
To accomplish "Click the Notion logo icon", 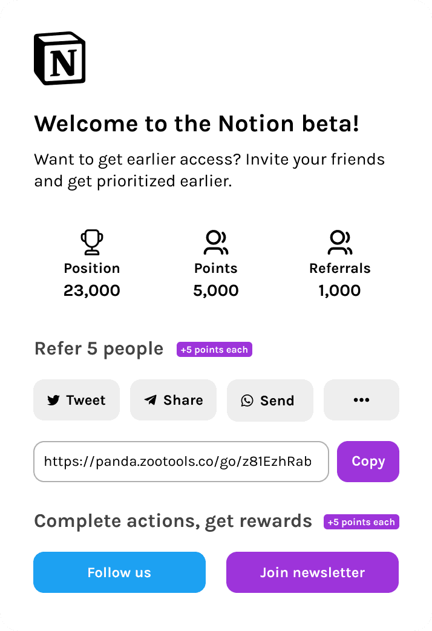I will coord(59,58).
